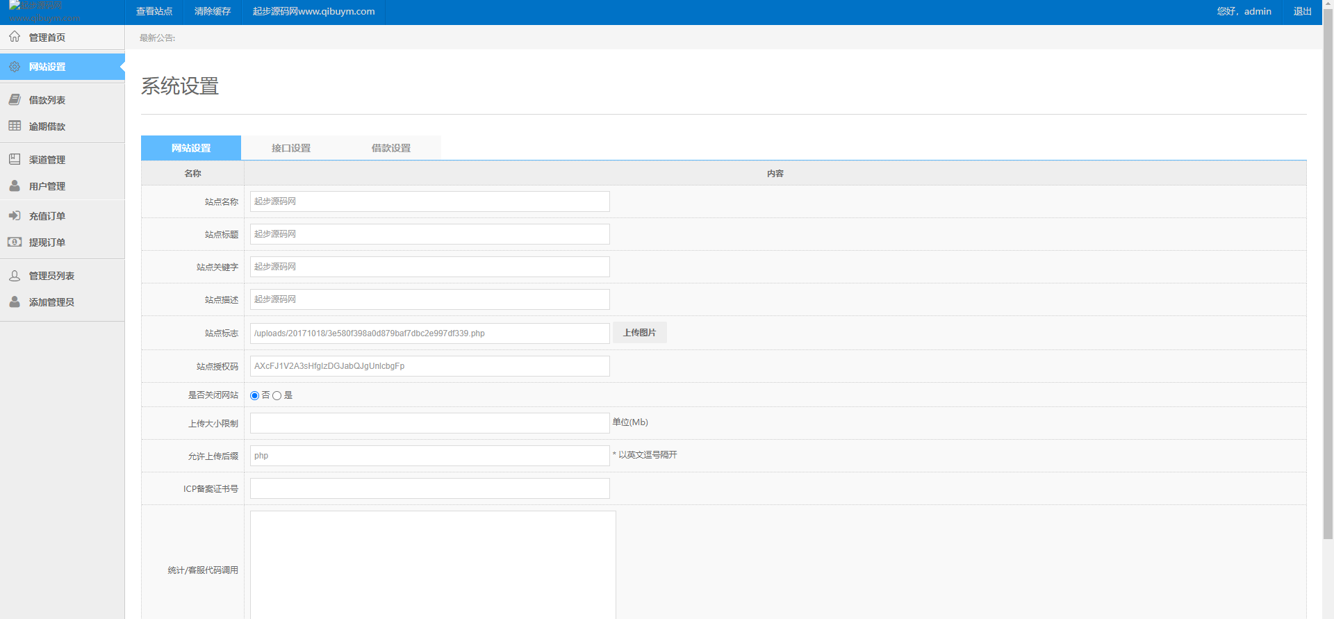Click 清除缓存 in the top bar

pos(213,12)
